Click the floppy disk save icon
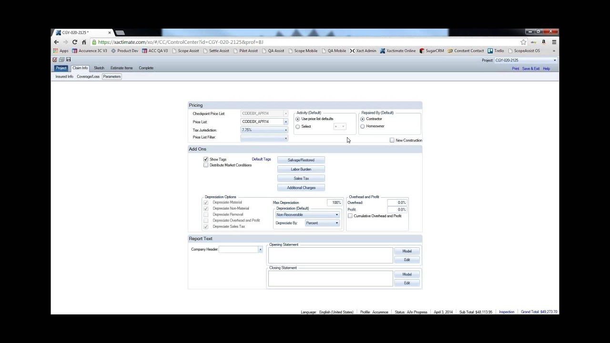Image resolution: width=610 pixels, height=343 pixels. (69, 60)
